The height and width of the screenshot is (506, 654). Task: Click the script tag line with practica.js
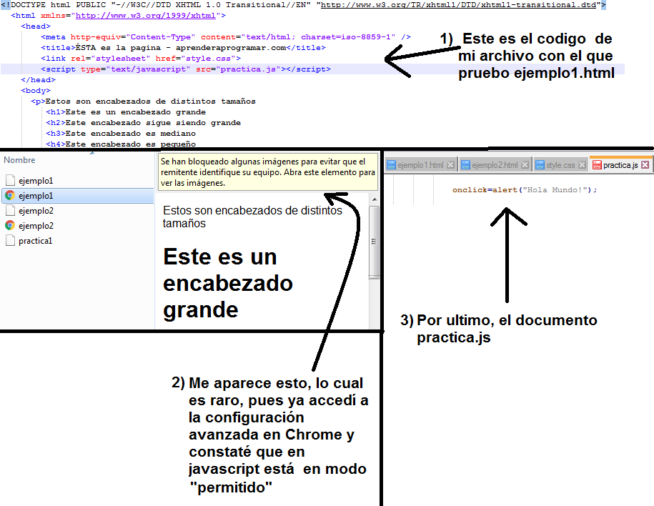pyautogui.click(x=186, y=69)
